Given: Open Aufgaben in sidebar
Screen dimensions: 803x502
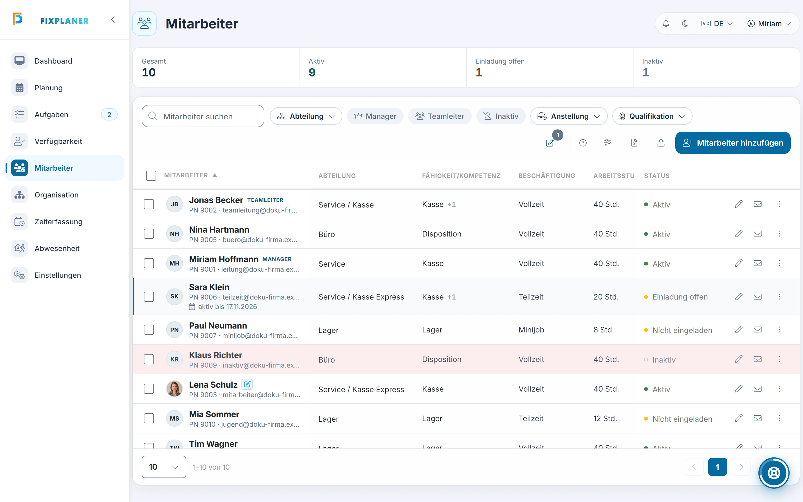Looking at the screenshot, I should (65, 115).
